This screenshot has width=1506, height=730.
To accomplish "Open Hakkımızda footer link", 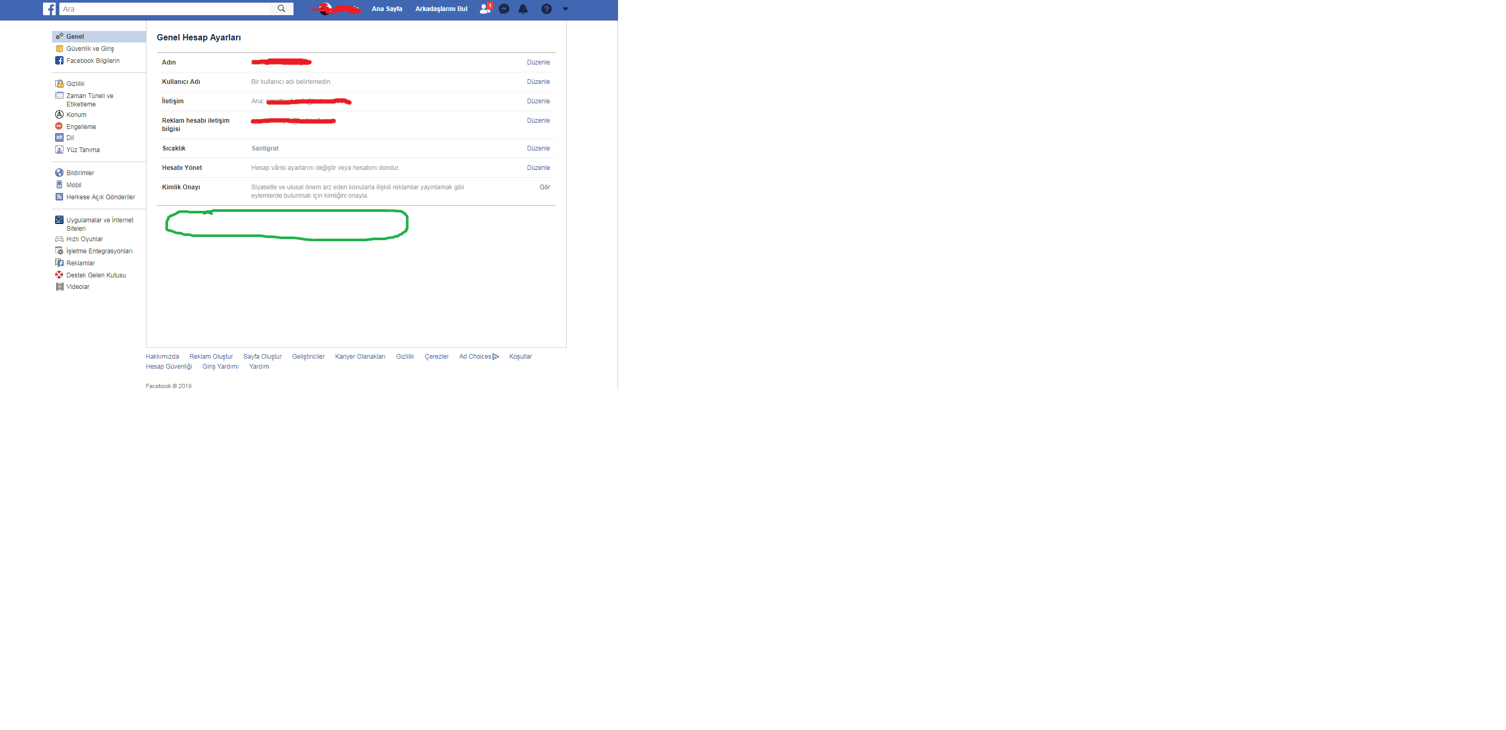I will pos(163,356).
